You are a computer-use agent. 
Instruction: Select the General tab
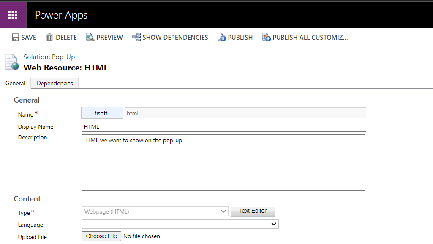pyautogui.click(x=15, y=83)
